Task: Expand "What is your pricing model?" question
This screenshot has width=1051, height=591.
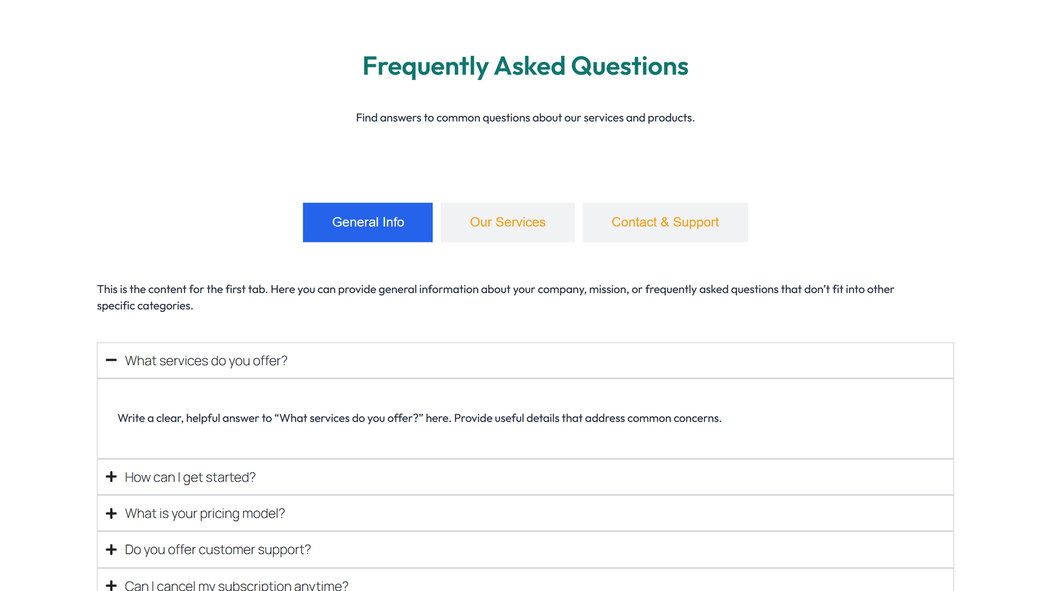Action: (x=205, y=513)
